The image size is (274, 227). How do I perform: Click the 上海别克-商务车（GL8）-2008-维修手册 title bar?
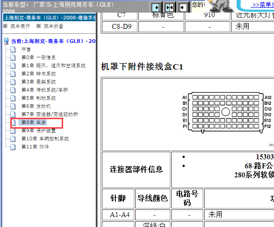(x=50, y=18)
